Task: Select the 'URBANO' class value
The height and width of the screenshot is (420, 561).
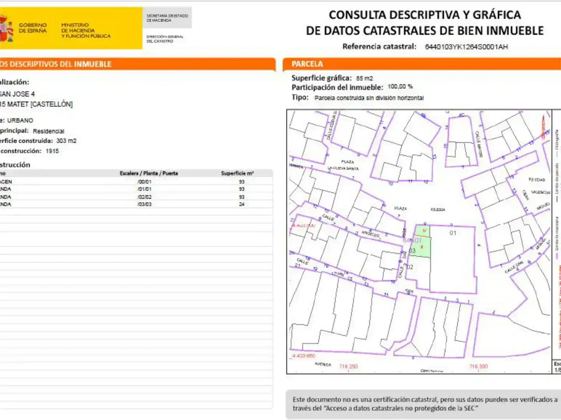Action: pyautogui.click(x=20, y=121)
